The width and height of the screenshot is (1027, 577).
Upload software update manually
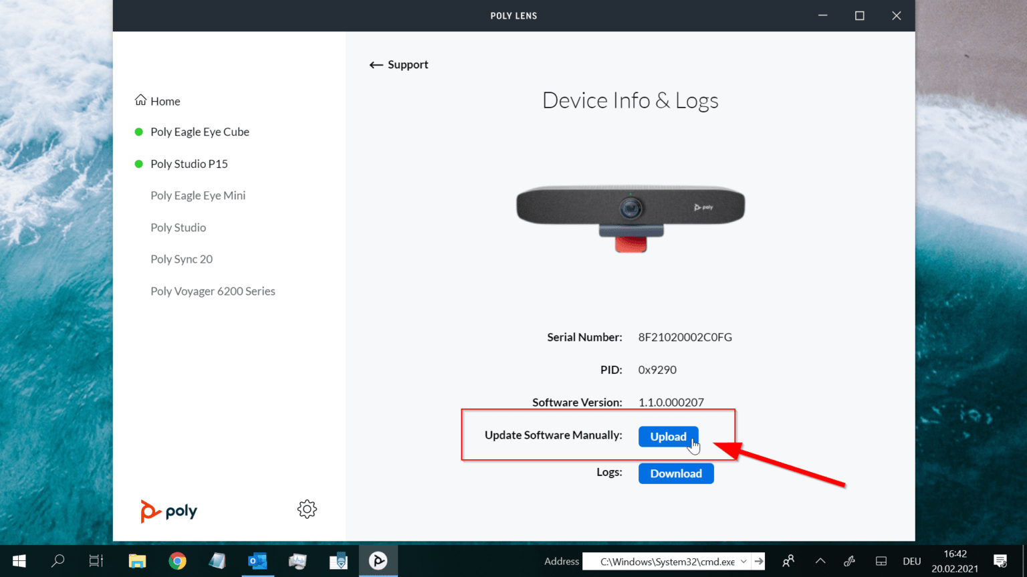[668, 437]
